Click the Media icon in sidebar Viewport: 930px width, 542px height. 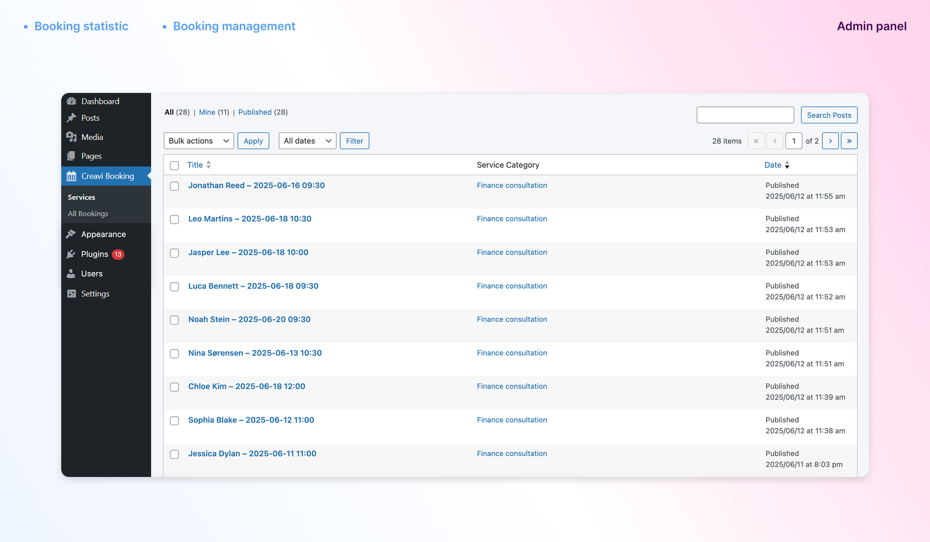coord(71,137)
